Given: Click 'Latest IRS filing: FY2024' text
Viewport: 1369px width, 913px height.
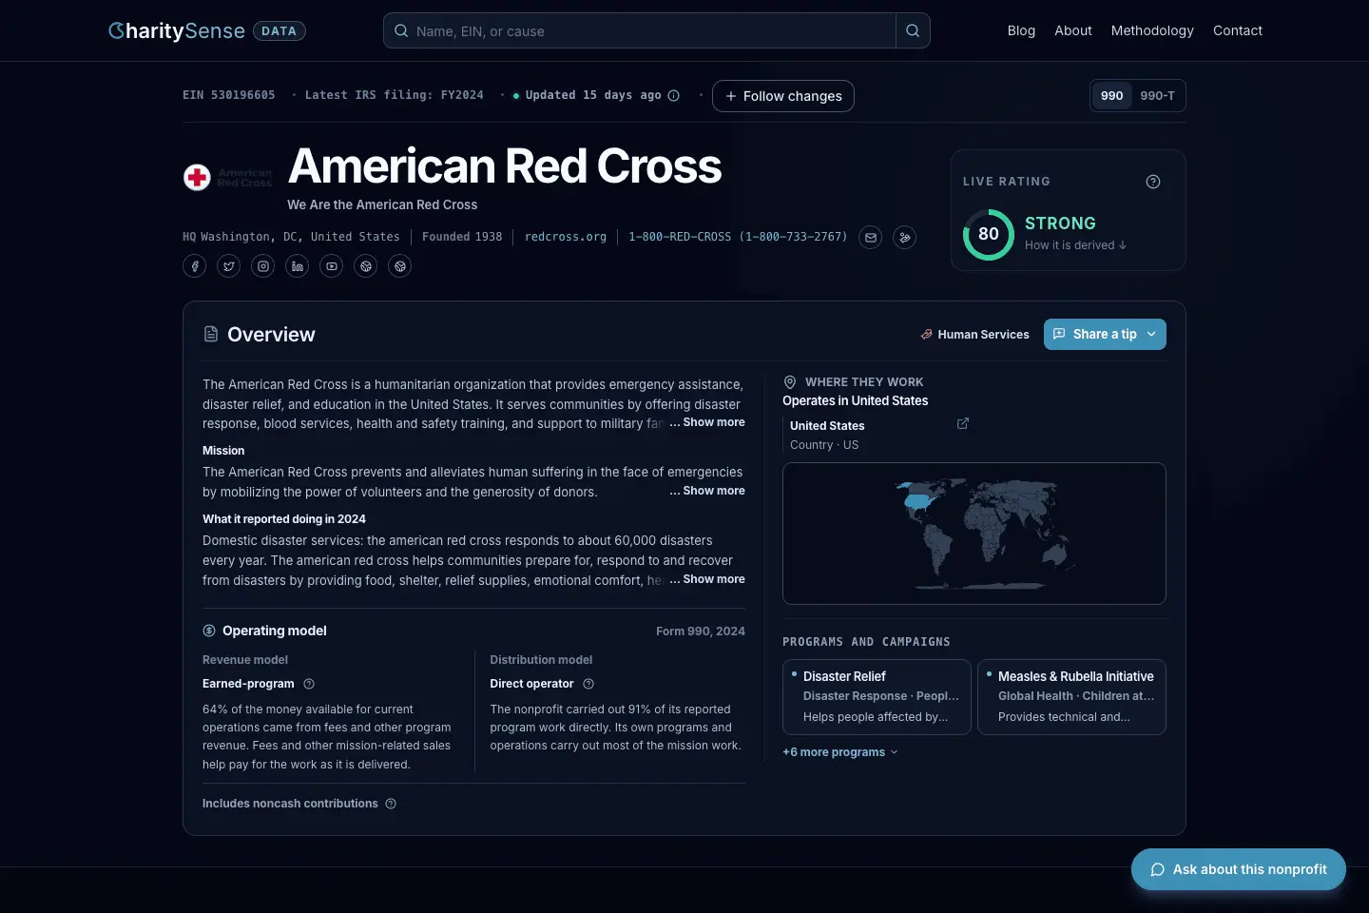Looking at the screenshot, I should pyautogui.click(x=394, y=95).
